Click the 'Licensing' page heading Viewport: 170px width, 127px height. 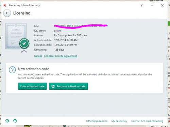pos(22,13)
